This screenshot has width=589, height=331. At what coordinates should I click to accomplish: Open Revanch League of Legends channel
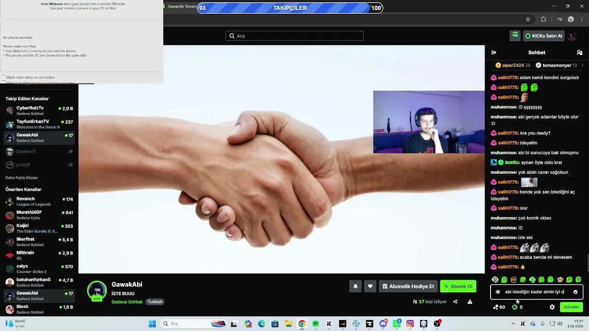(x=39, y=201)
